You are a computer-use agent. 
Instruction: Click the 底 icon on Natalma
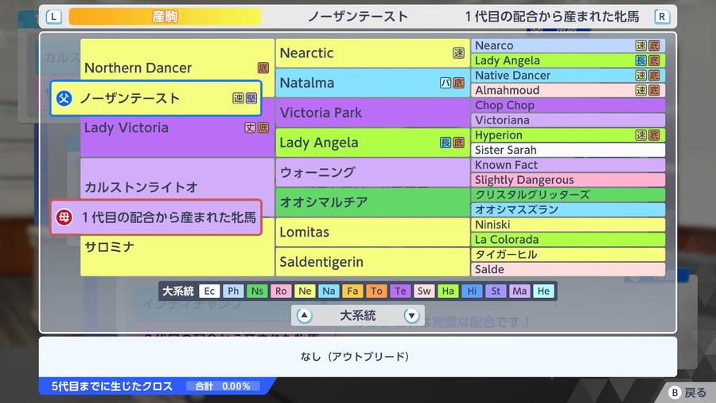[458, 83]
